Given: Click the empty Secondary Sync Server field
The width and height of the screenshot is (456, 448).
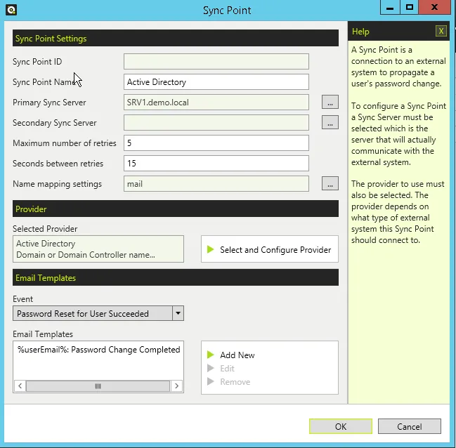Looking at the screenshot, I should [x=216, y=122].
